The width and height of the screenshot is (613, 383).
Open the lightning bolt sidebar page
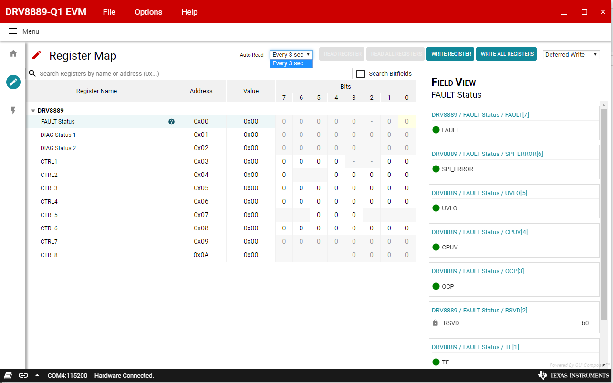[13, 111]
